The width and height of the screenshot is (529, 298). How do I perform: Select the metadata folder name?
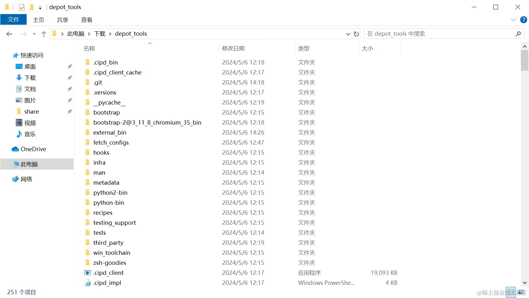pyautogui.click(x=106, y=183)
